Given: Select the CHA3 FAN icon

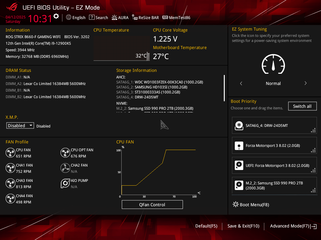Looking at the screenshot, I should (10, 183).
